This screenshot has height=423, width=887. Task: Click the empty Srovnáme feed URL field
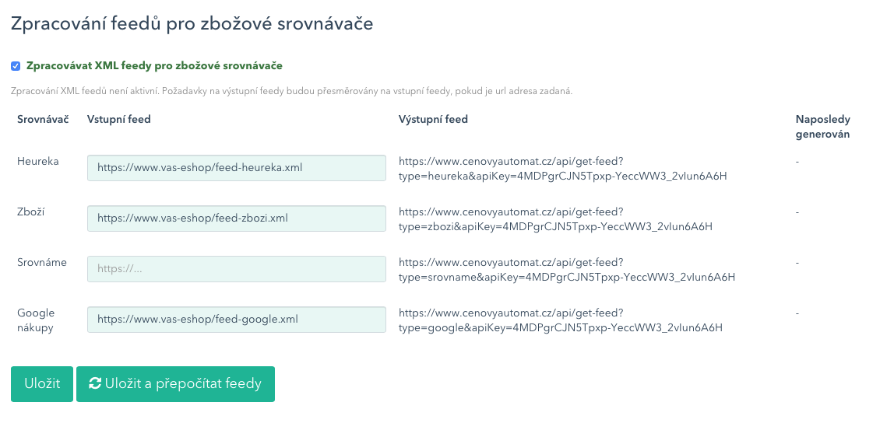pos(237,269)
